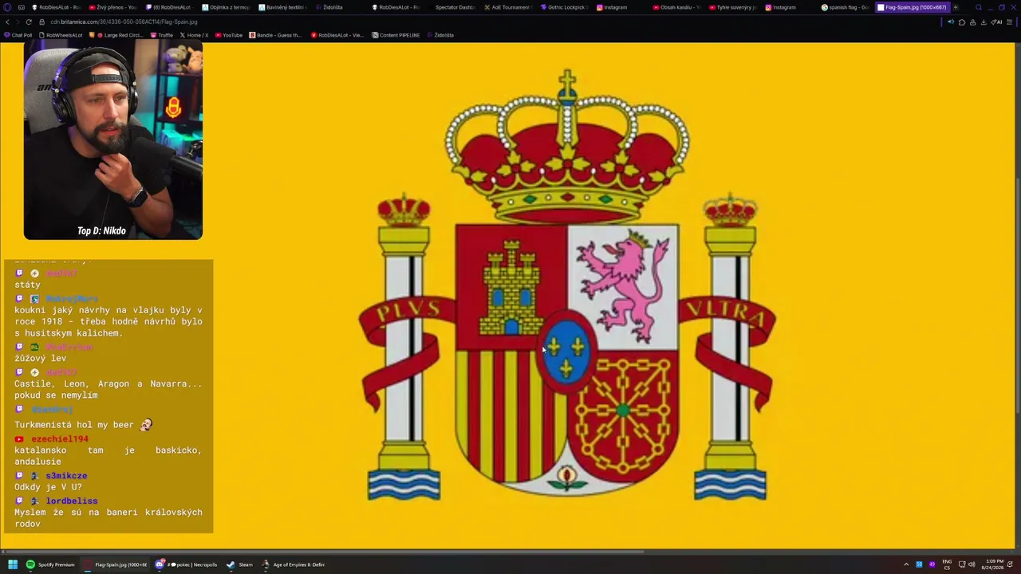Click the chat message "Odkdy je V U?"
This screenshot has height=574, width=1021.
[x=48, y=487]
